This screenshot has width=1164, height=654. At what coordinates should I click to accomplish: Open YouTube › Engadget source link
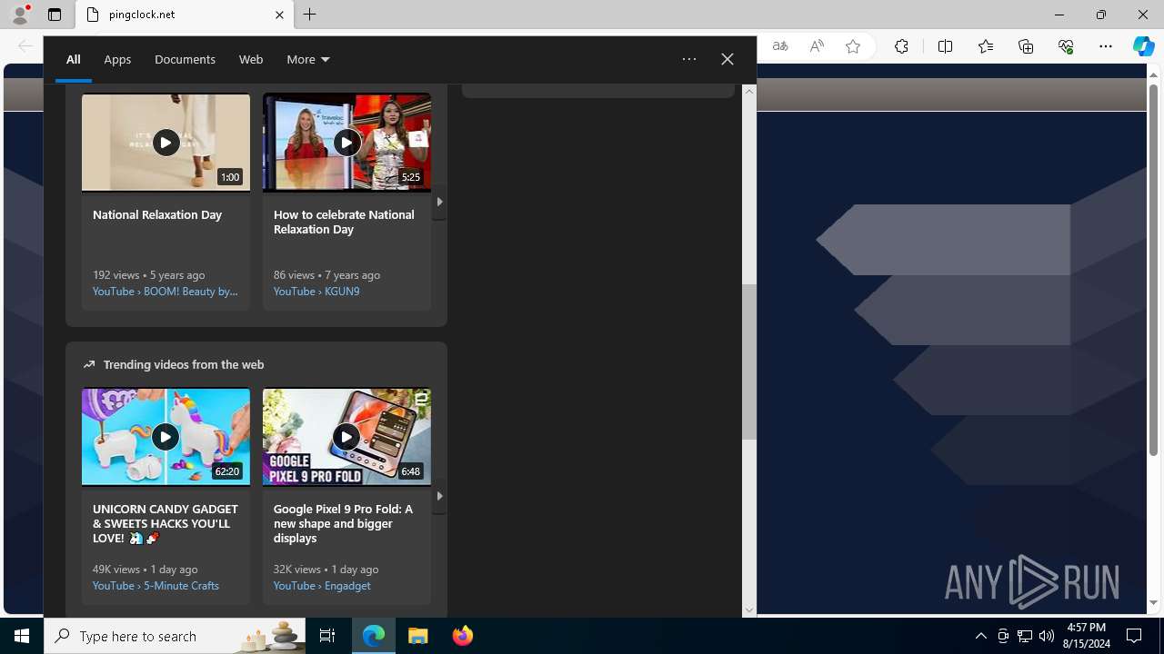pyautogui.click(x=322, y=585)
